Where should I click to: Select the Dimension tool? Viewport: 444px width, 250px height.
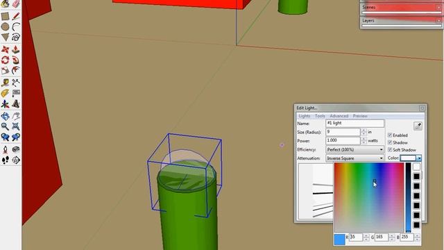pos(16,83)
